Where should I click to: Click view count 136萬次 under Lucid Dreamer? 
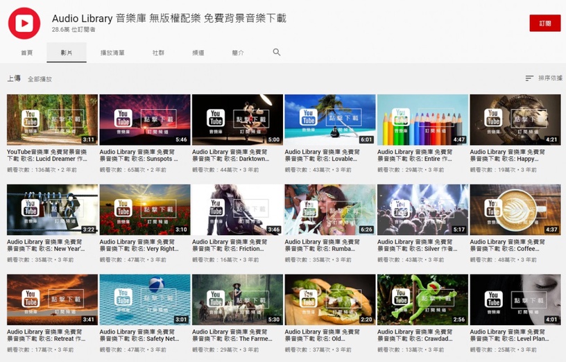tap(31, 170)
